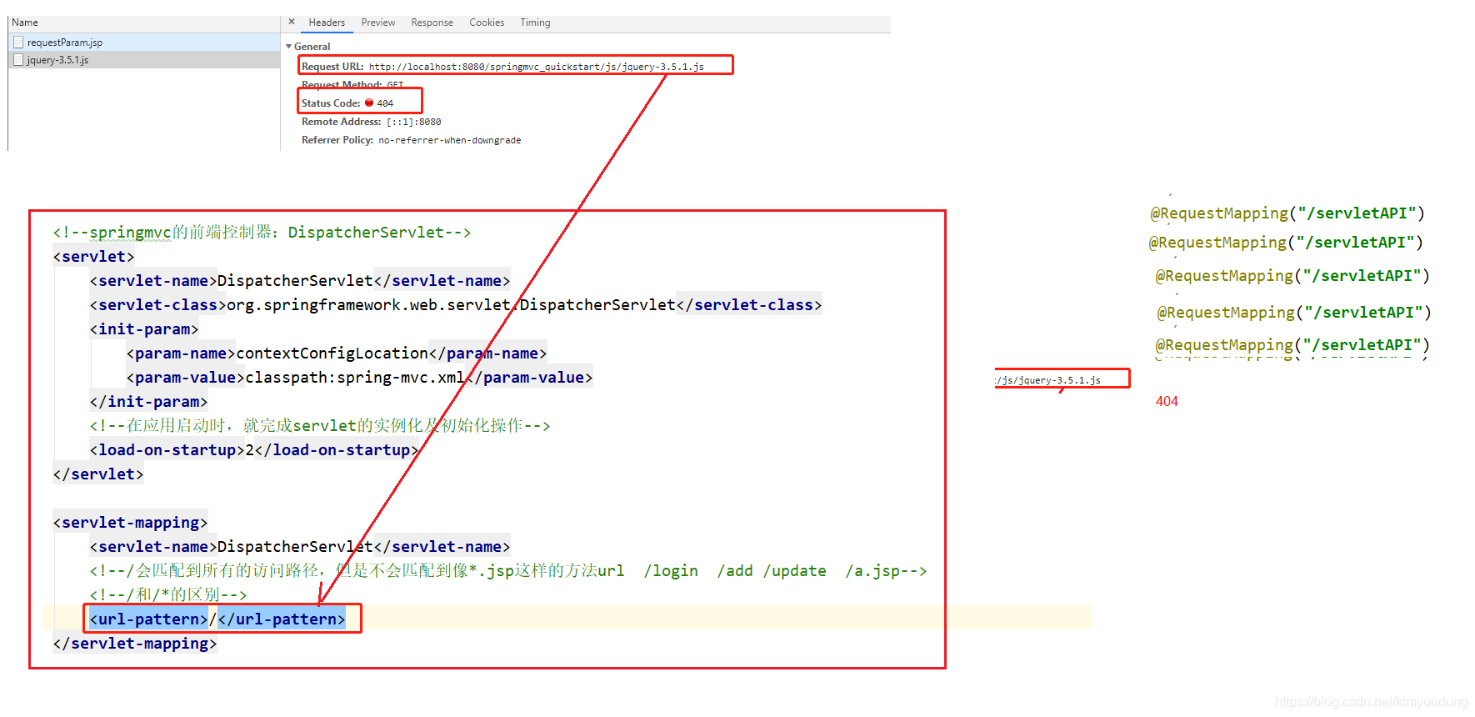
Task: Switch to the Response tab
Action: click(x=432, y=23)
